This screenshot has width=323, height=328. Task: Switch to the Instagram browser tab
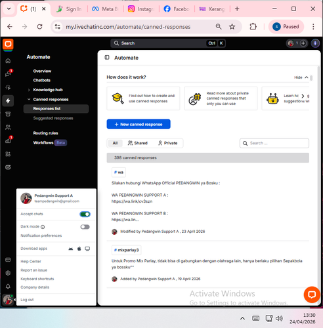[x=141, y=9]
